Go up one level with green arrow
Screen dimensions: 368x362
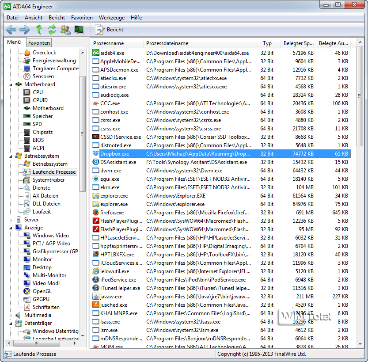(39, 30)
